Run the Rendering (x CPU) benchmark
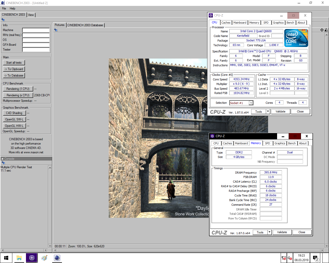 [18, 95]
